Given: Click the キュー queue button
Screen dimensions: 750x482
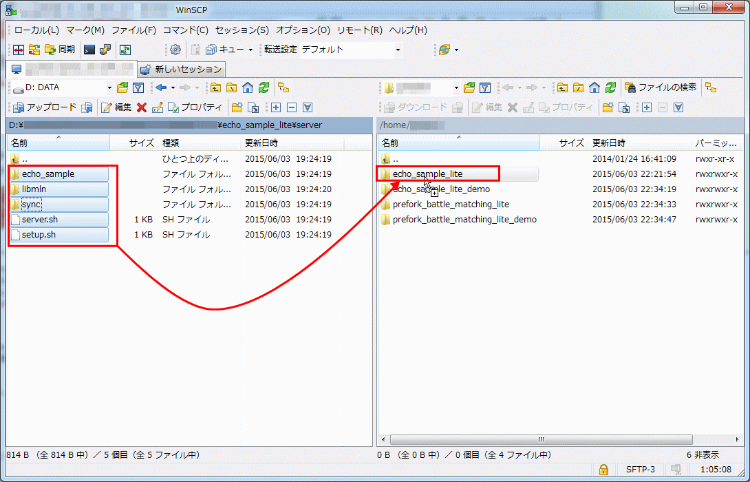Looking at the screenshot, I should point(224,50).
